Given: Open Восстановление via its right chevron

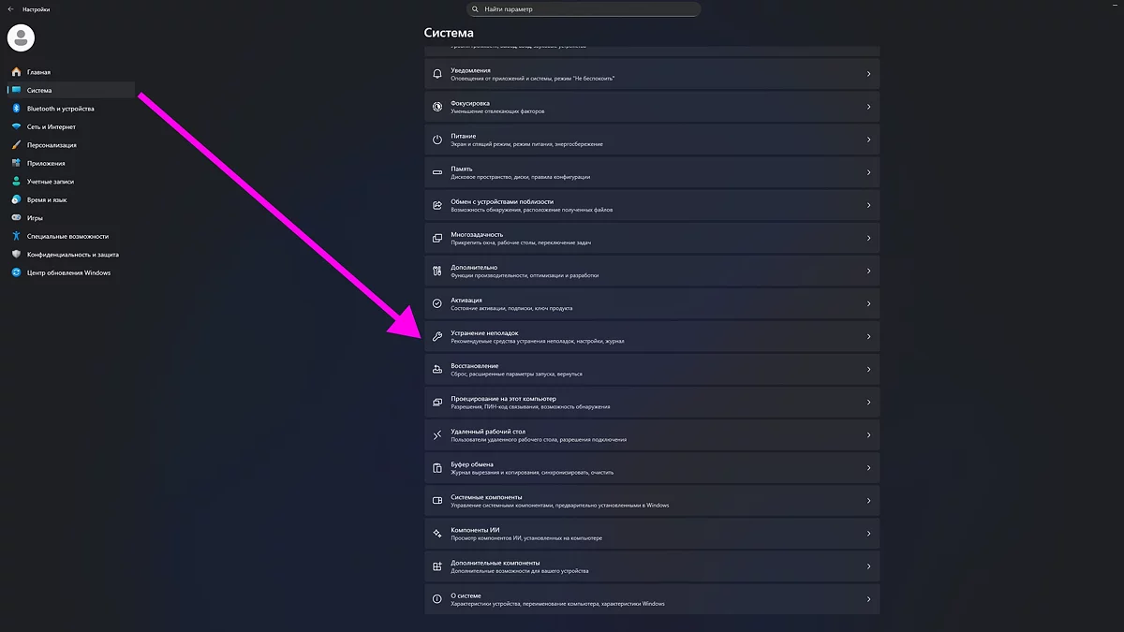Looking at the screenshot, I should click(x=868, y=370).
